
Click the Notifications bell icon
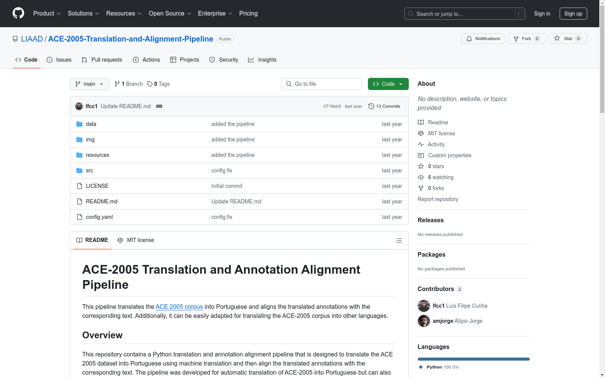pyautogui.click(x=469, y=39)
